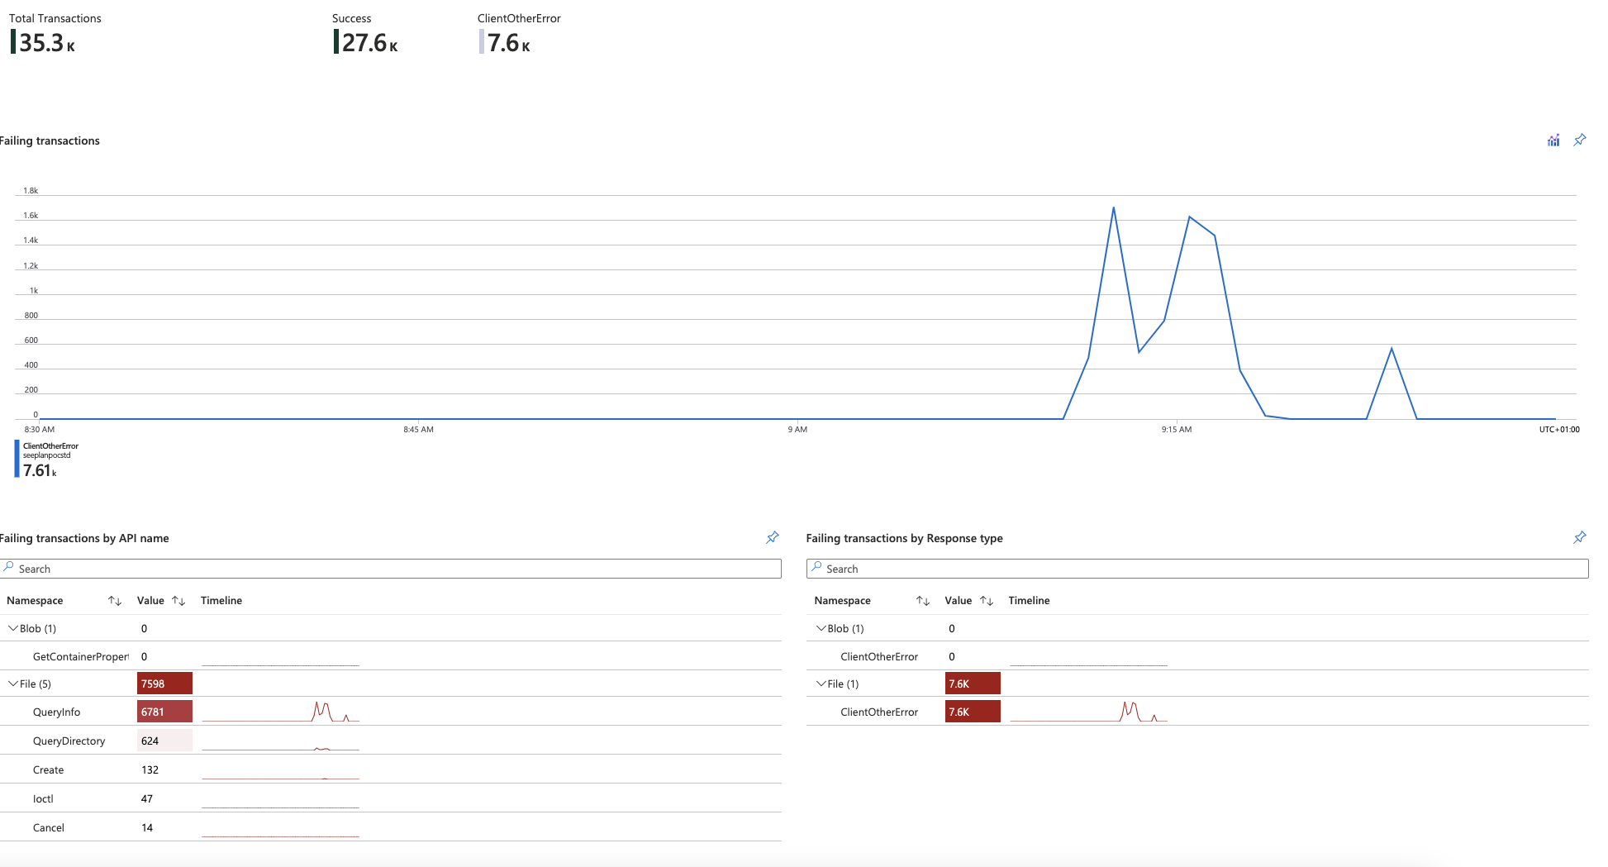Image resolution: width=1608 pixels, height=867 pixels.
Task: Select the QueryDirectory row
Action: (x=69, y=741)
